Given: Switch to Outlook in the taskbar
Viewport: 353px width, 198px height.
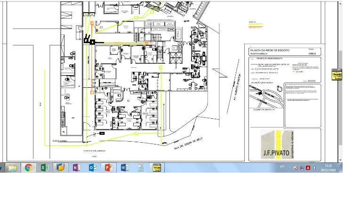Looking at the screenshot, I should (x=92, y=168).
